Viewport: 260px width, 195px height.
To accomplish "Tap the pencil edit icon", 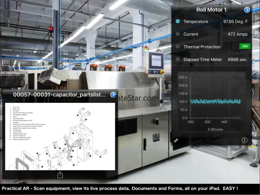I will [176, 141].
